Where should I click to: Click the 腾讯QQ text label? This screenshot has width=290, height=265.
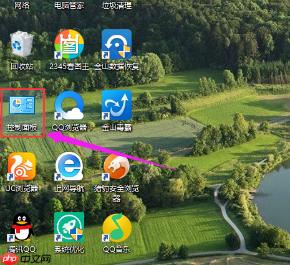point(22,249)
